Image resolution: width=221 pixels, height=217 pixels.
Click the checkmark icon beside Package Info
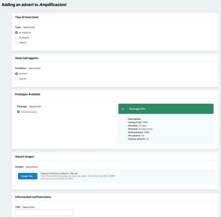click(123, 109)
